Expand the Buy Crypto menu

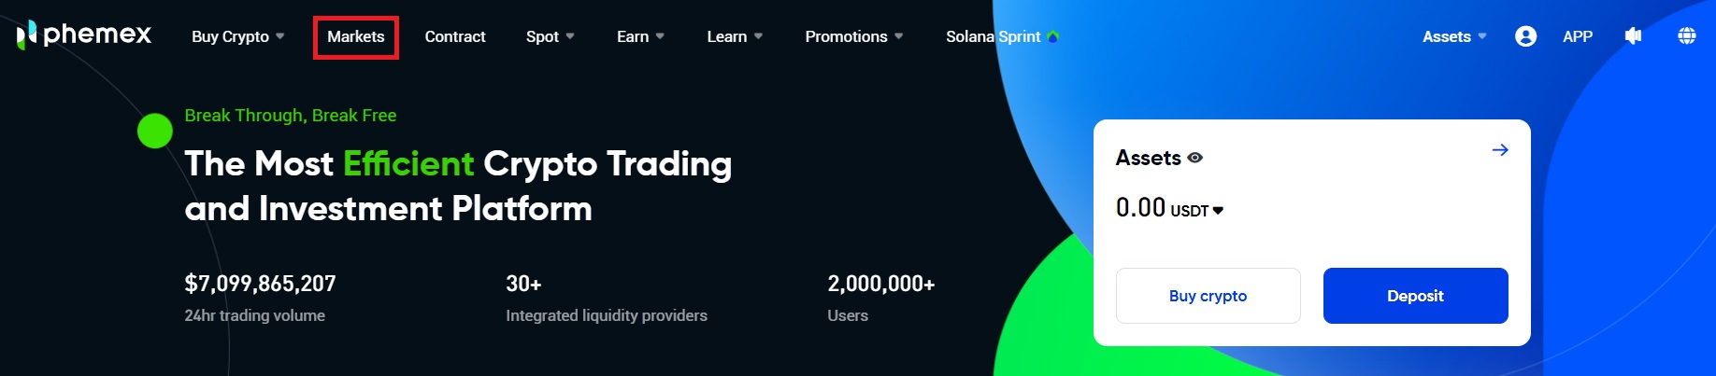pos(237,36)
